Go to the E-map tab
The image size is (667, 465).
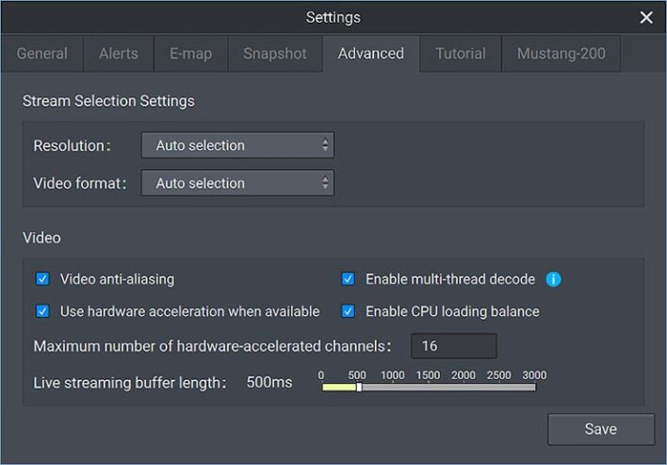tap(189, 54)
